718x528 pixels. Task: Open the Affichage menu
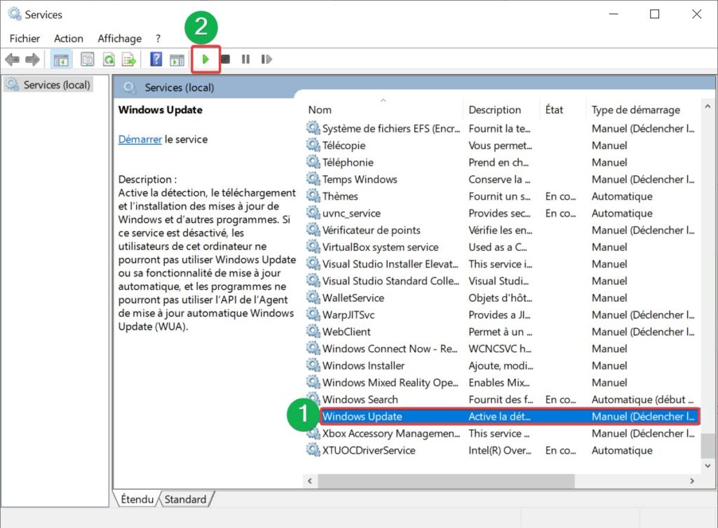coord(119,39)
